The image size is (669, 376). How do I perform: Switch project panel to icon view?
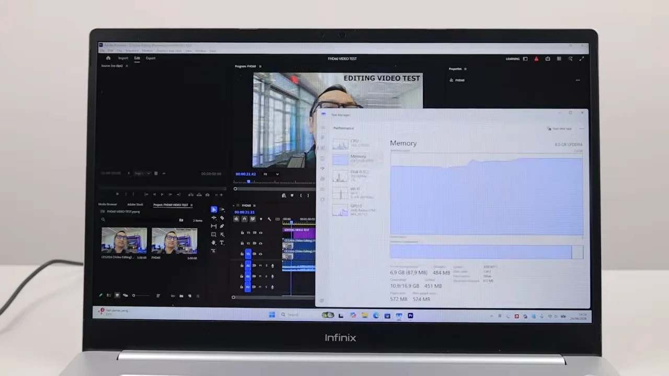tap(117, 295)
